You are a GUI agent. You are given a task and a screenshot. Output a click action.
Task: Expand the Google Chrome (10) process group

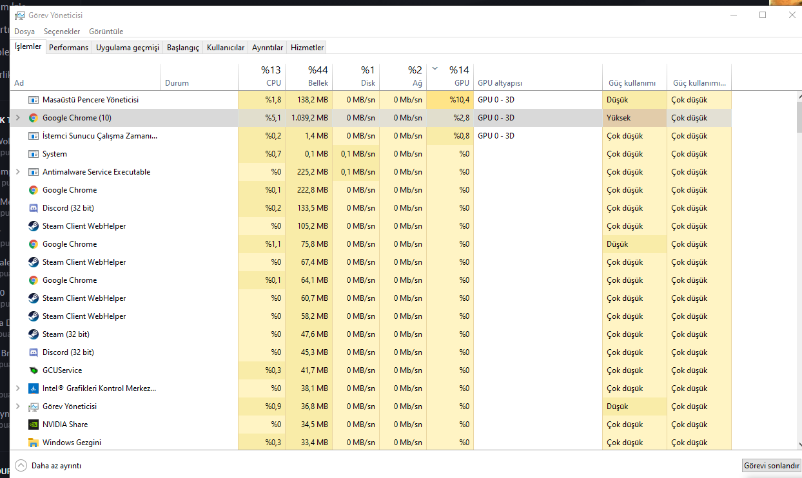point(17,118)
